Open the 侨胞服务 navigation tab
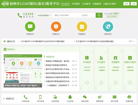This screenshot has width=138, height=105. pos(97,4)
